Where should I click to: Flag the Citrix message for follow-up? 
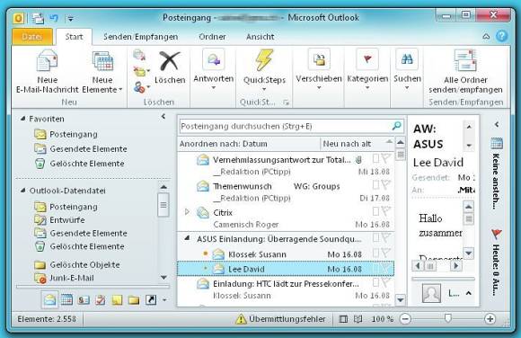(x=385, y=211)
